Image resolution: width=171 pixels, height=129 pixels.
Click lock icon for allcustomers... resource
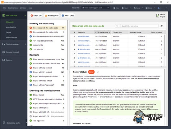pos(78,49)
